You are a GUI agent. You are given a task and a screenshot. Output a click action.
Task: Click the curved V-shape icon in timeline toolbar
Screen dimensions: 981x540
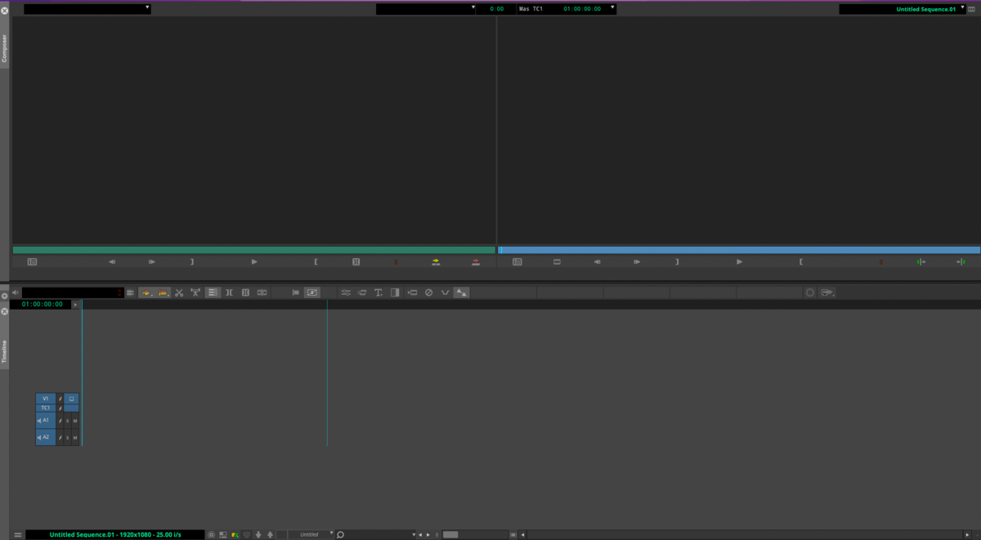click(x=445, y=292)
